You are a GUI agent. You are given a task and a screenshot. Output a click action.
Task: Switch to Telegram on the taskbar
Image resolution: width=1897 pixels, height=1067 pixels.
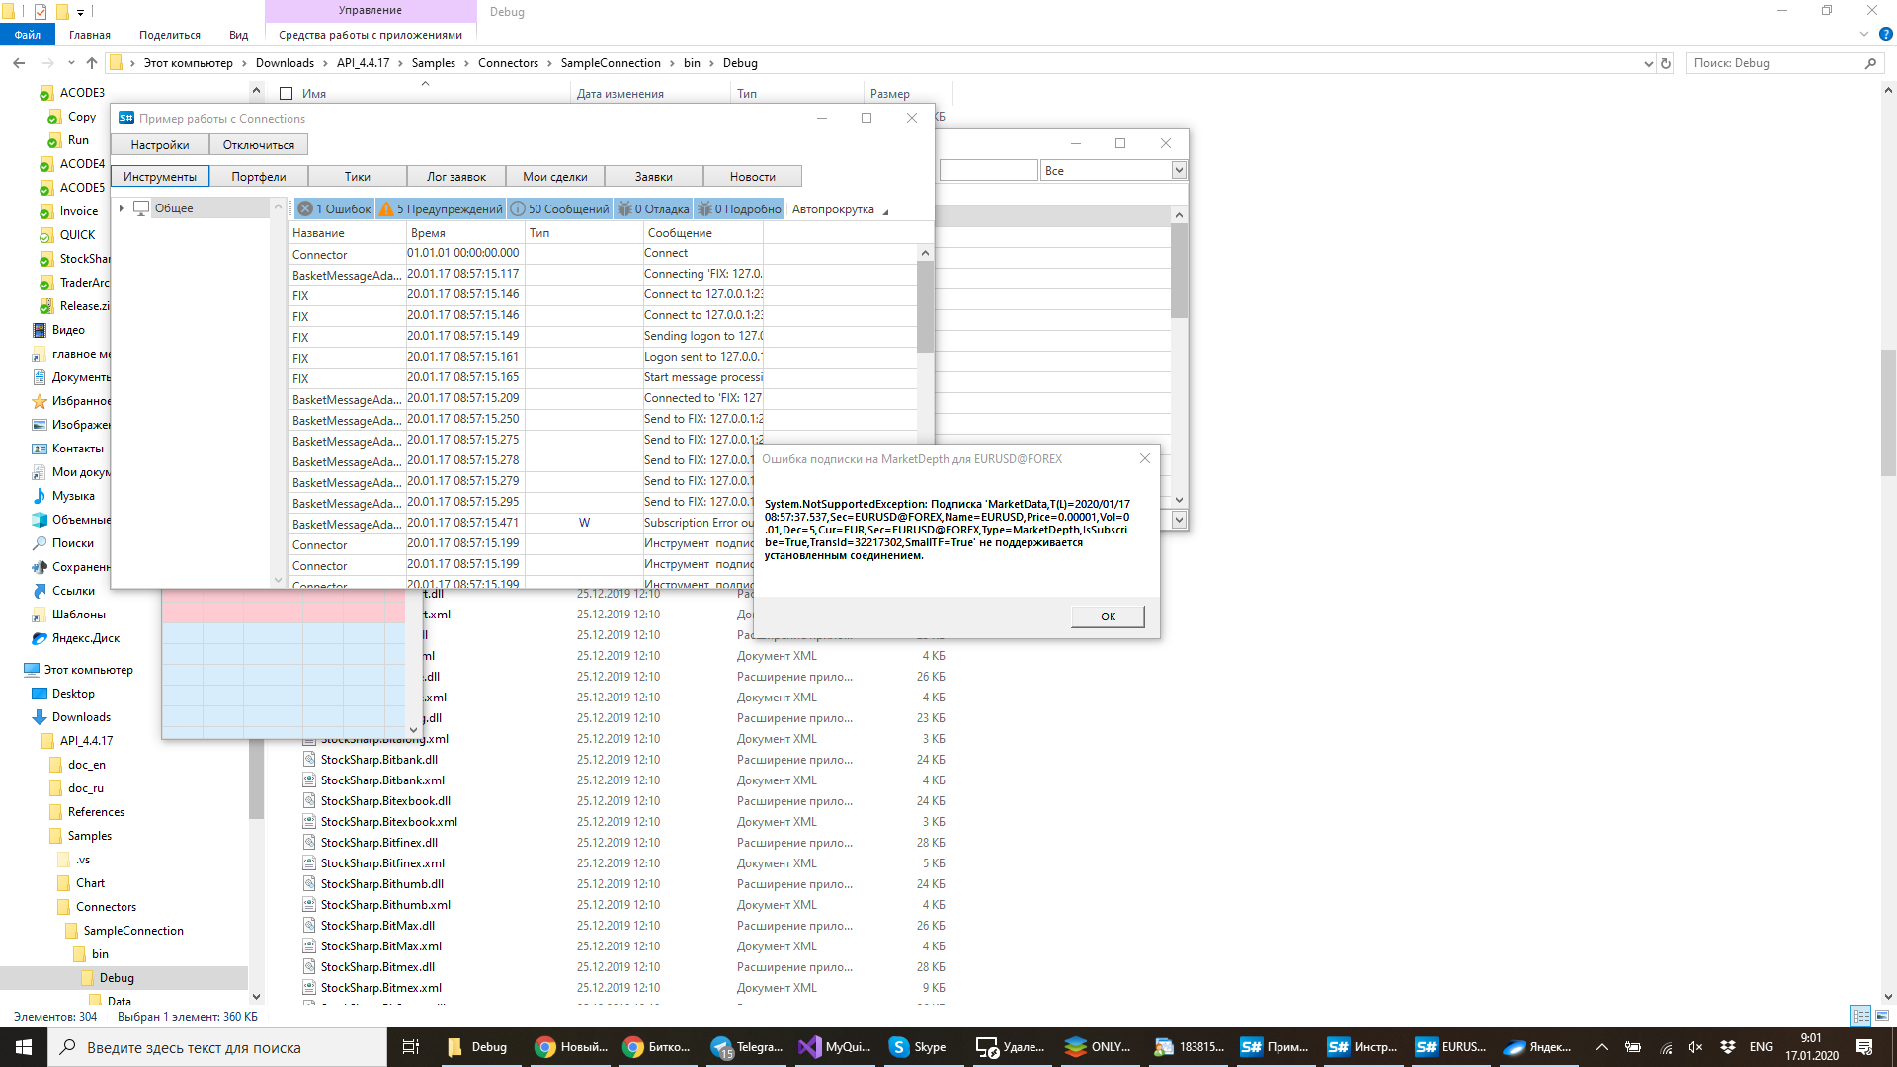point(747,1047)
